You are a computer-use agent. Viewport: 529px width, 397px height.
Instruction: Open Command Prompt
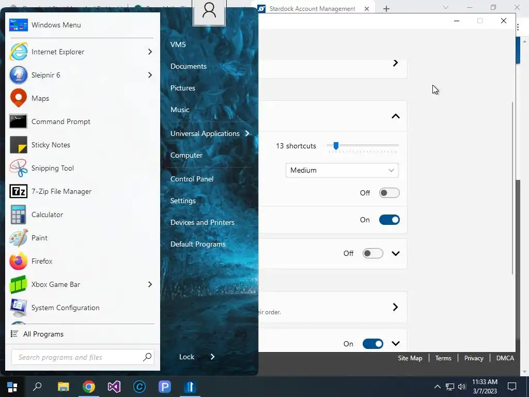click(81, 121)
